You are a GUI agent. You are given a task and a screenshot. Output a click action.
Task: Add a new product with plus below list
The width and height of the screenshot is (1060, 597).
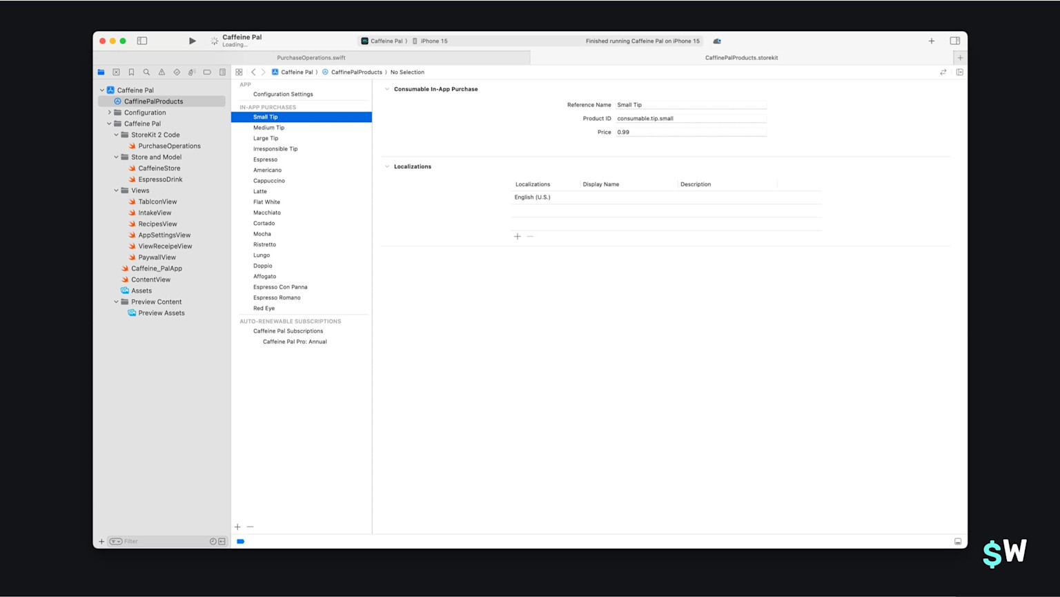(x=237, y=527)
